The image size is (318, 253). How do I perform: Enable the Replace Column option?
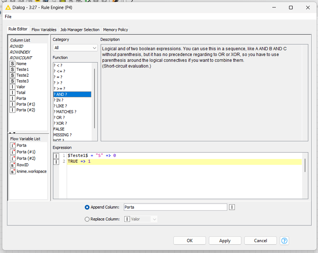coord(87,219)
